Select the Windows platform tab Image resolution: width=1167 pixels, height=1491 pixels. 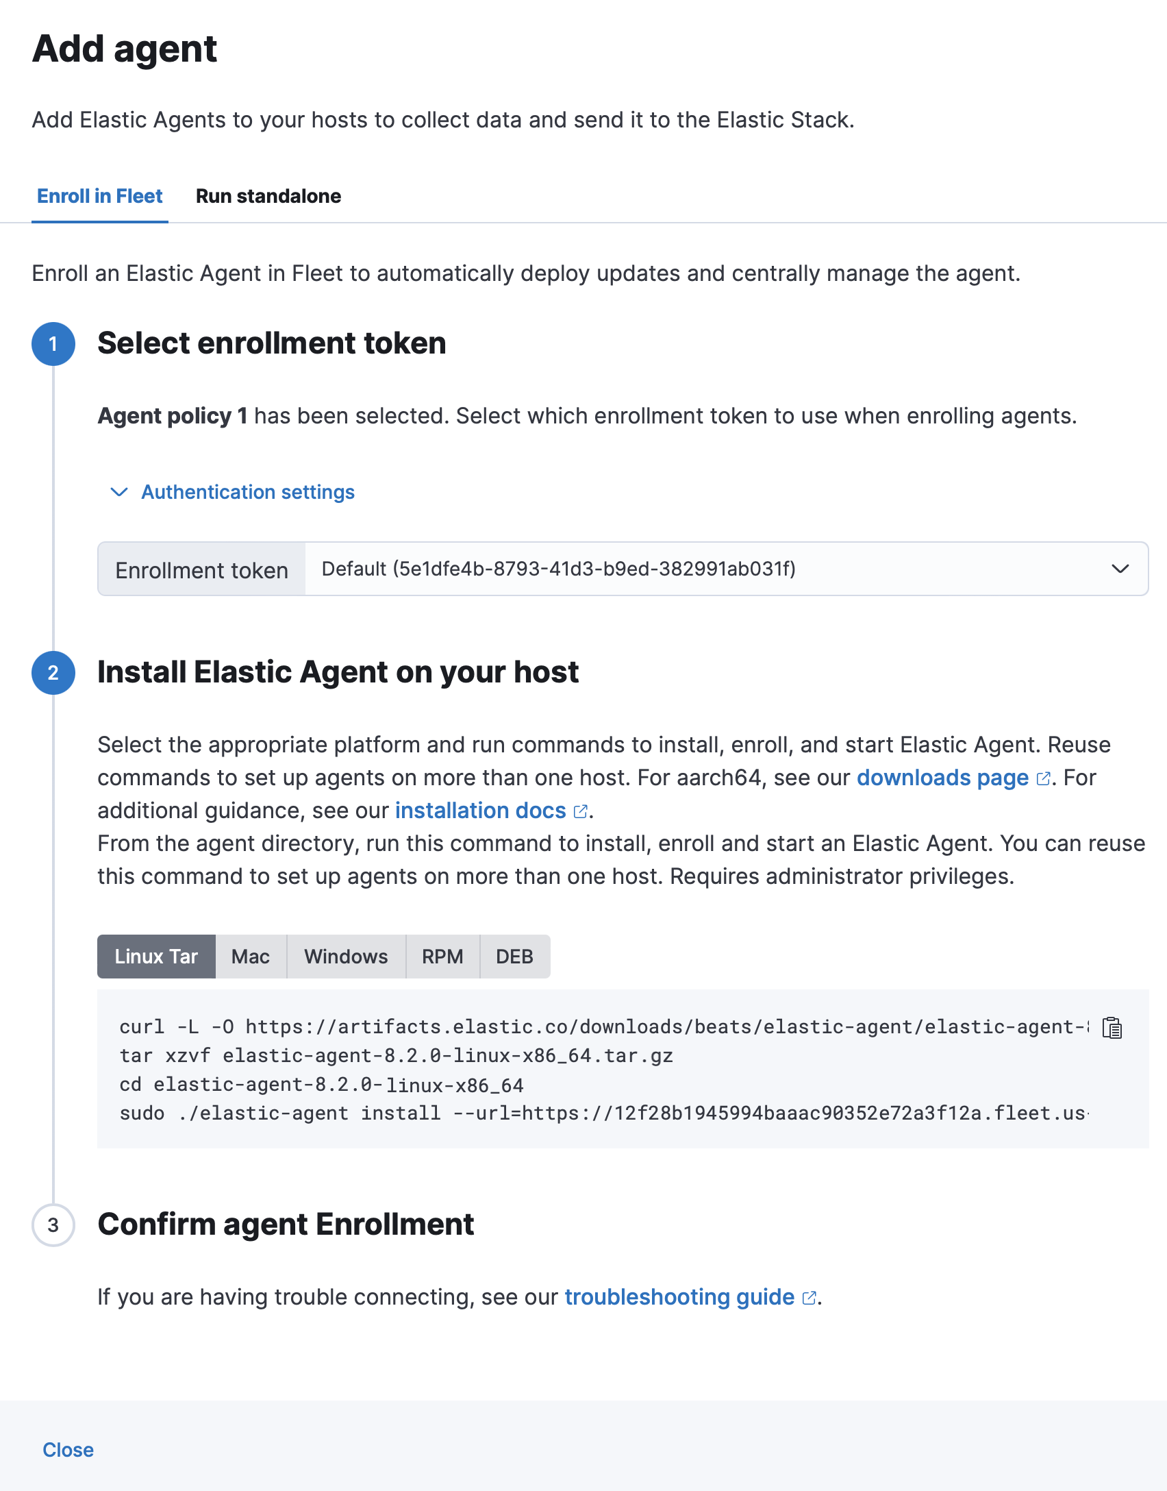pos(346,957)
